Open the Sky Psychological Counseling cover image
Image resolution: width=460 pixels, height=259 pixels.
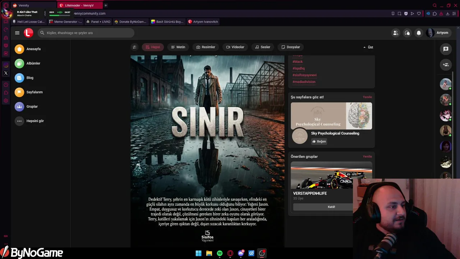(331, 116)
